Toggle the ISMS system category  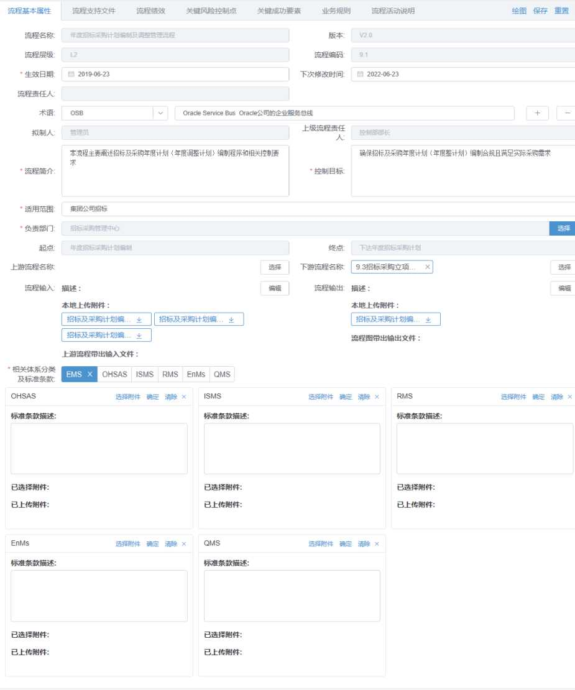[x=144, y=374]
